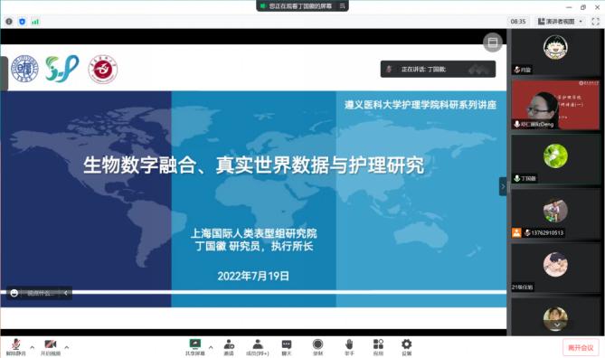Collapse the participant video sidebar arrow
Viewport: 605px width, 358px height.
pyautogui.click(x=503, y=187)
